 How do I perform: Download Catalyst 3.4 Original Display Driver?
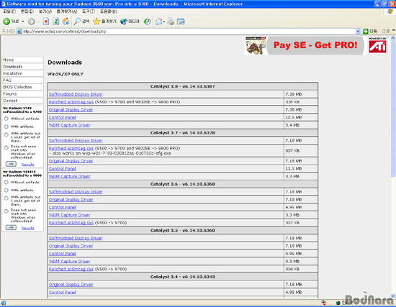(71, 285)
